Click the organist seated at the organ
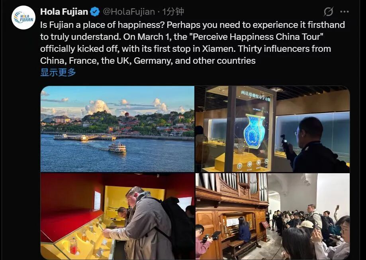 coord(244,230)
